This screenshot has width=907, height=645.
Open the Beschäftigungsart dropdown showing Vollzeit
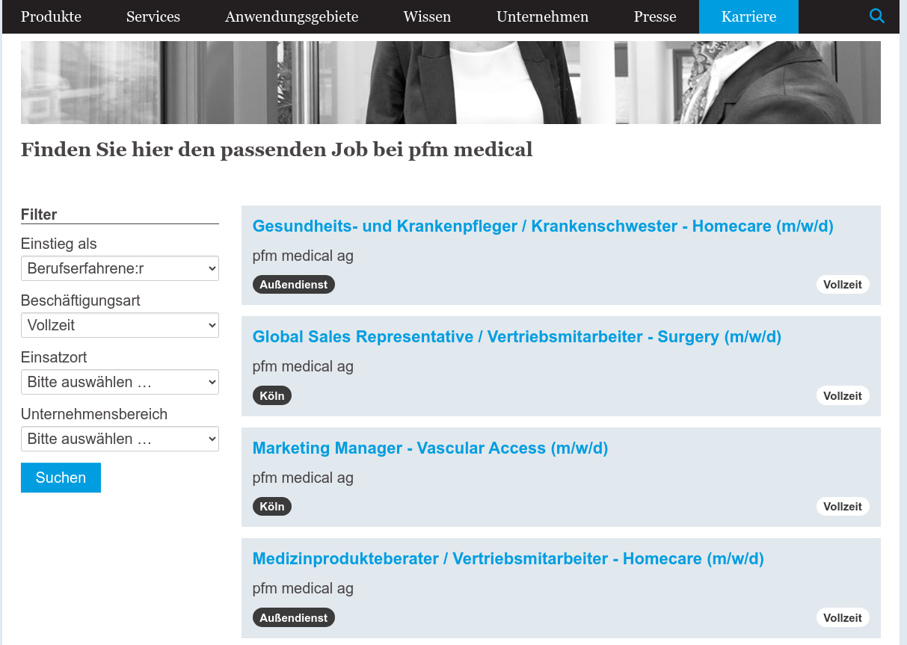(120, 325)
